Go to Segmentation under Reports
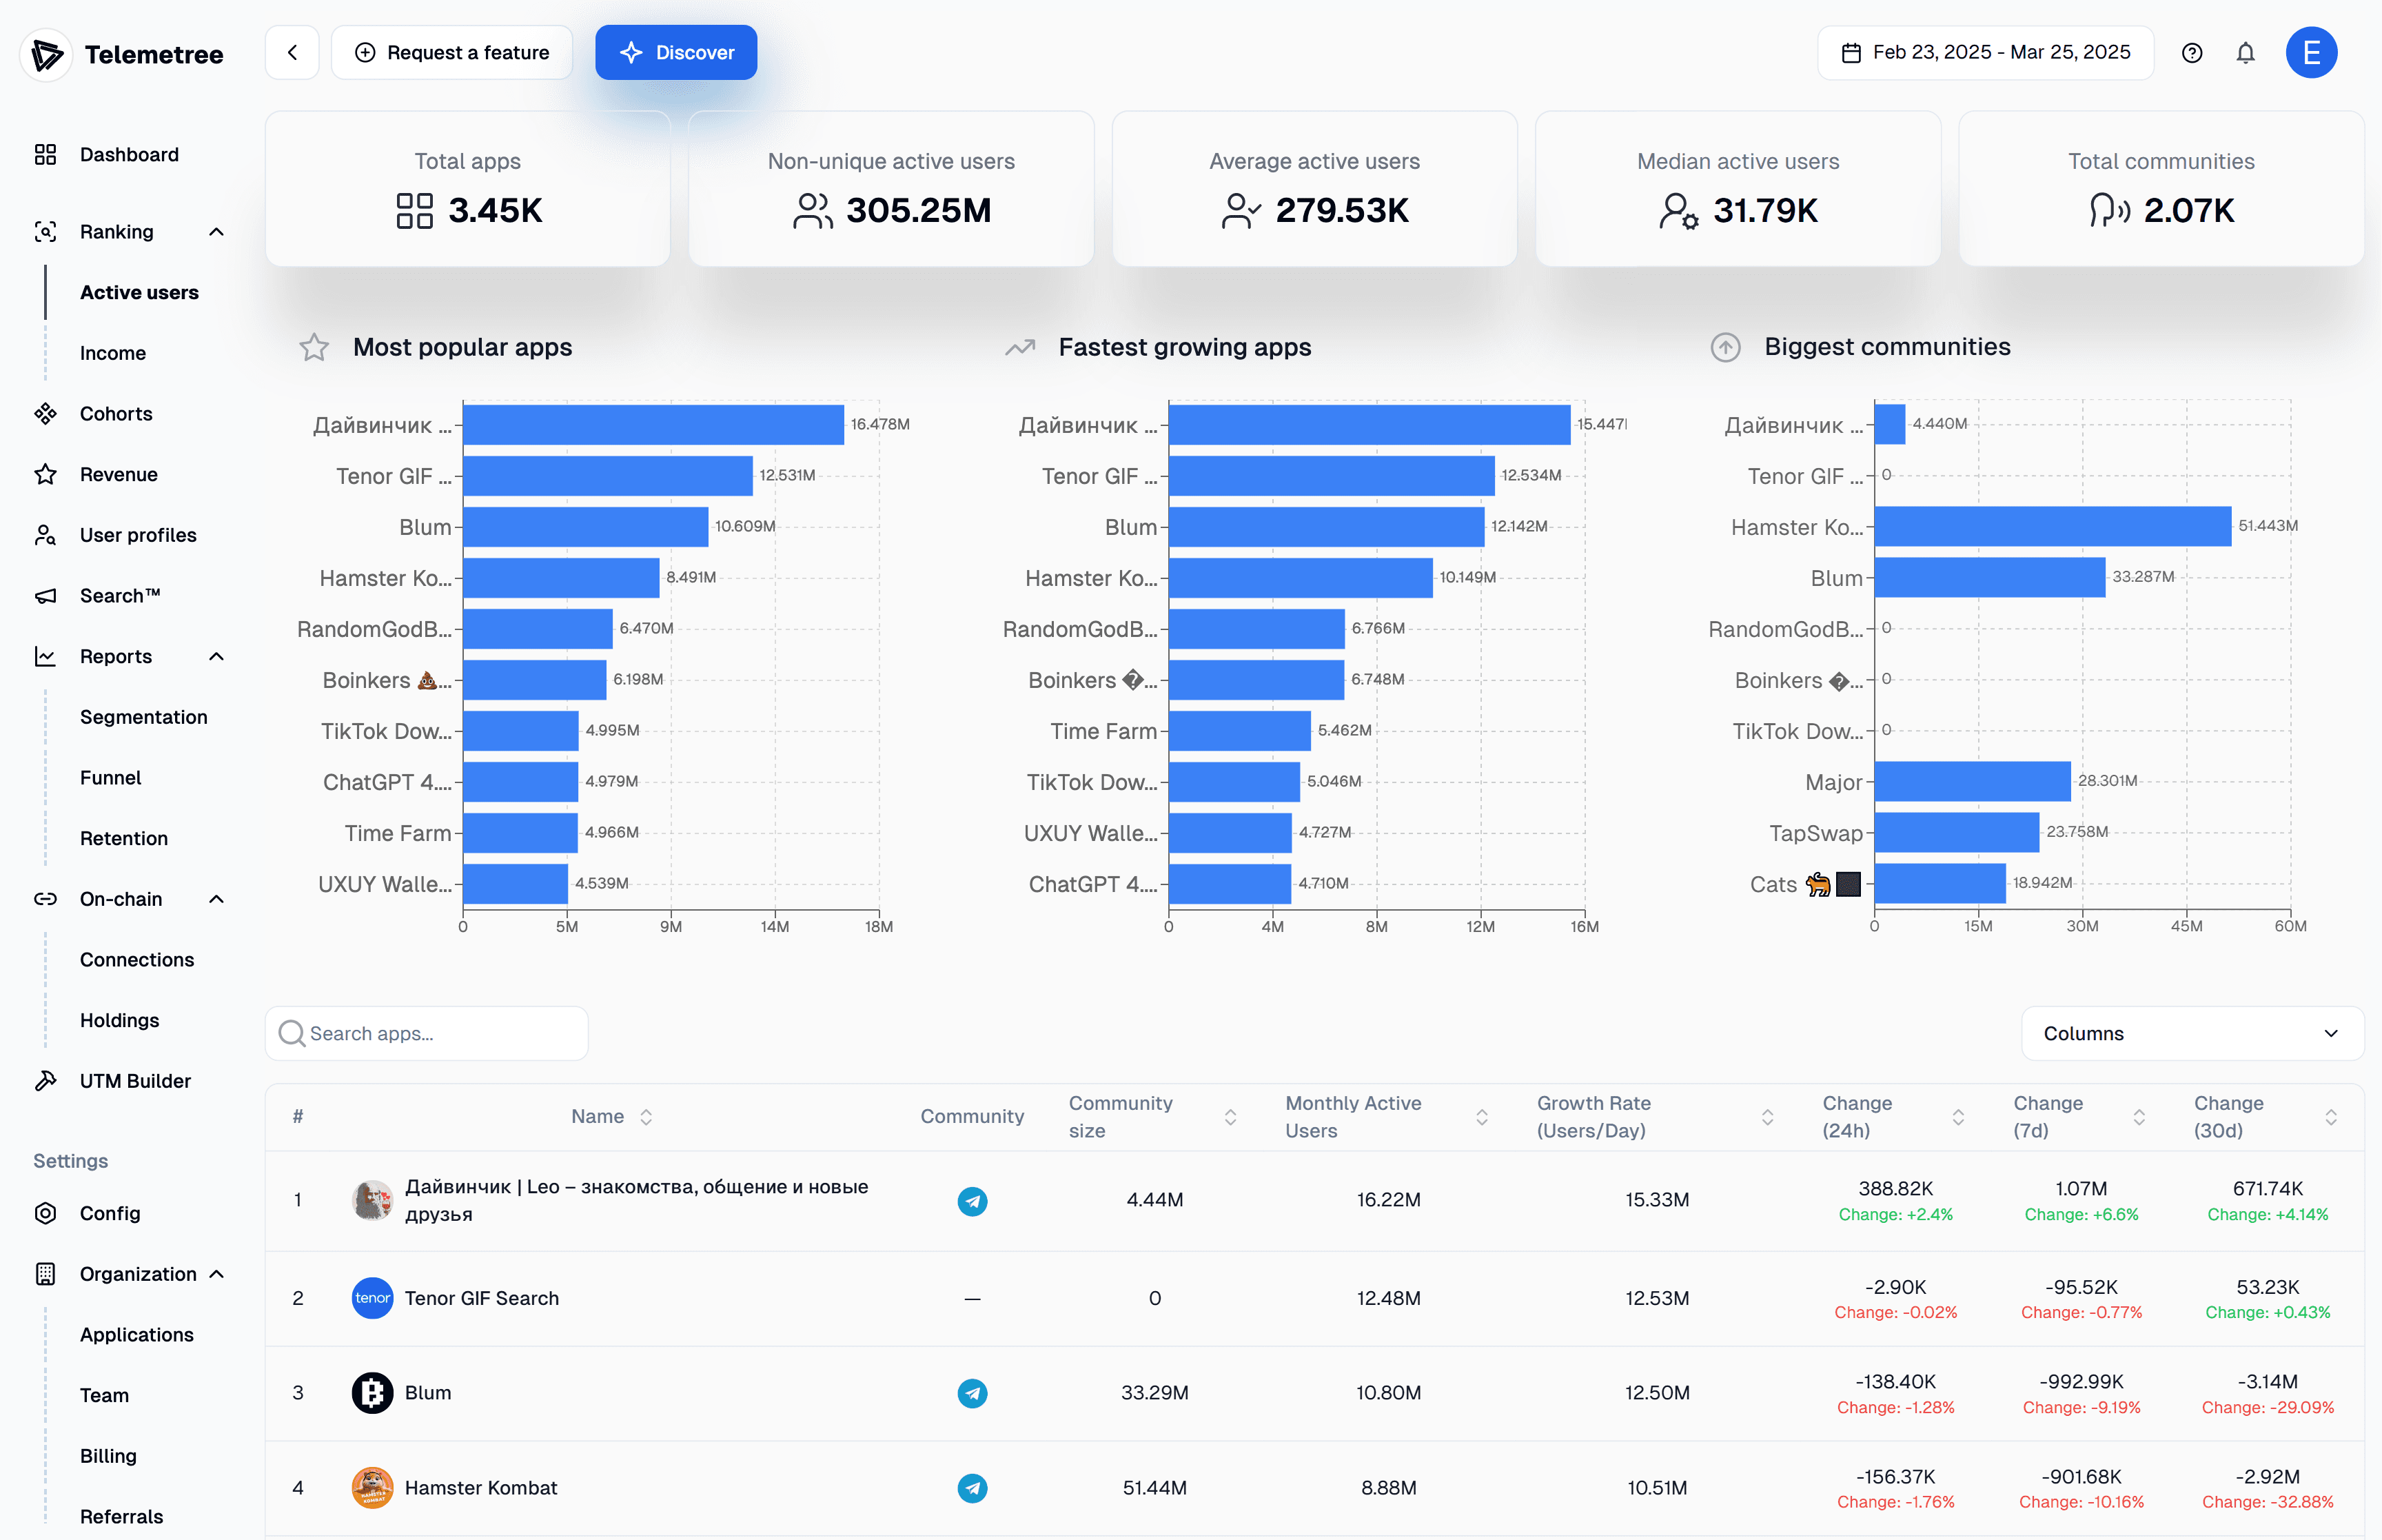2382x1540 pixels. (144, 717)
